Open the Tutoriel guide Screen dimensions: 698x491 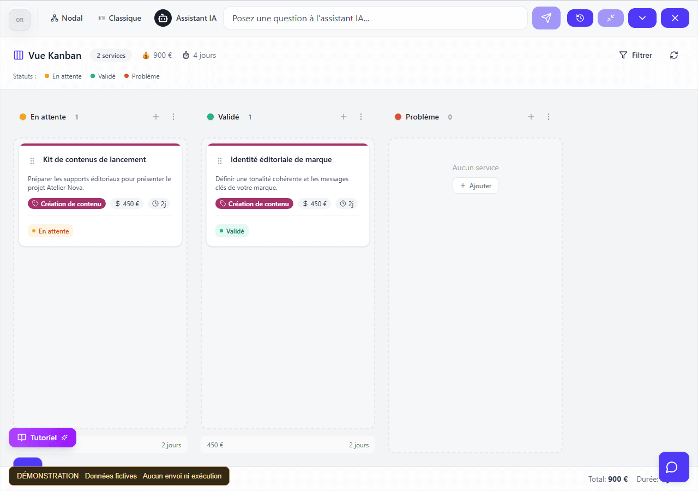[x=43, y=438]
